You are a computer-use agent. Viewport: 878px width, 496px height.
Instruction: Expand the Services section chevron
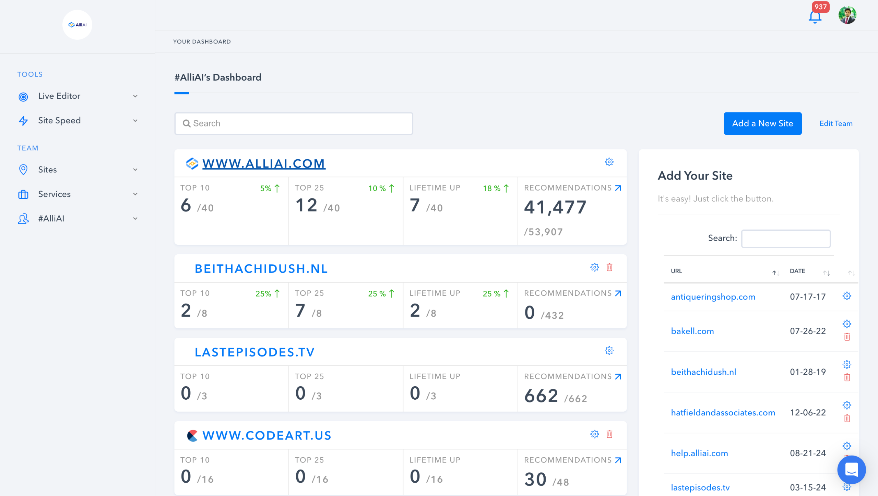coord(135,194)
